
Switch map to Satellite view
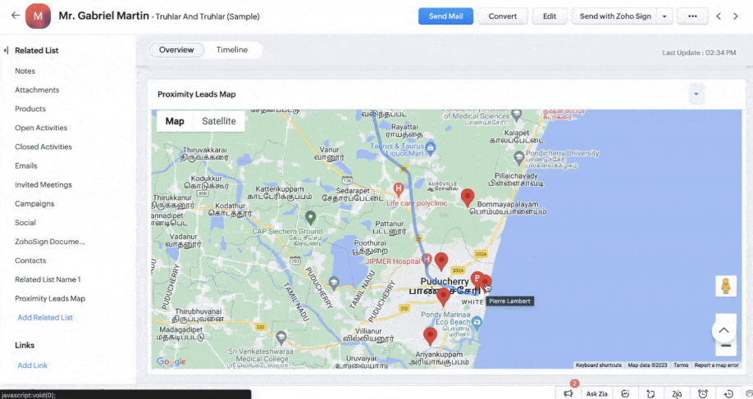point(219,121)
